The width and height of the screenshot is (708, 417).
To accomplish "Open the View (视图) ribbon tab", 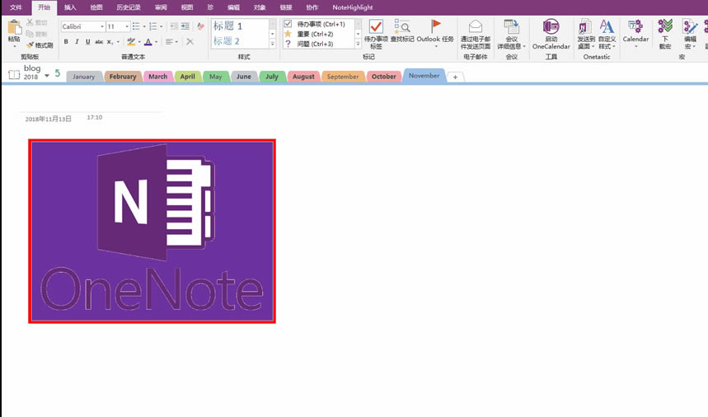I will coord(187,7).
